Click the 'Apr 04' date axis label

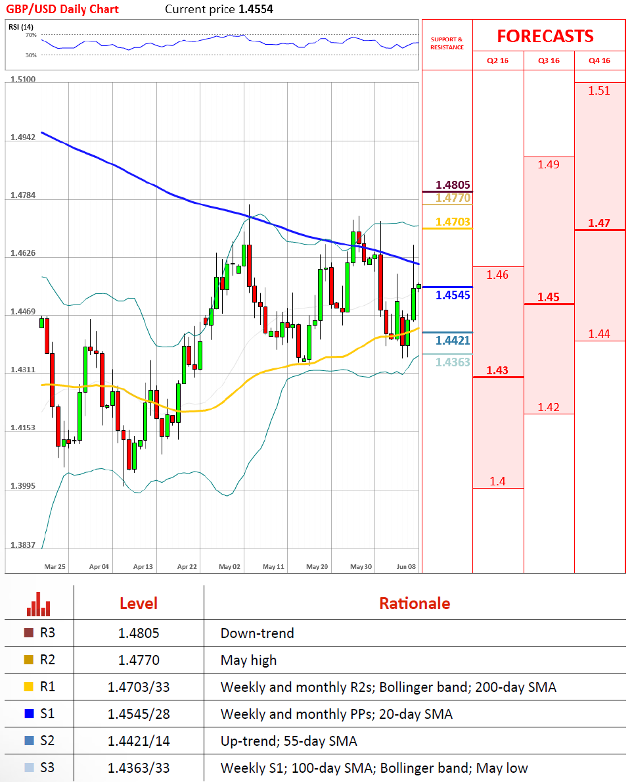pos(99,566)
